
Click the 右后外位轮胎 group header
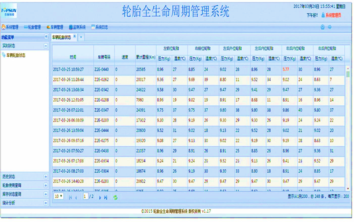[329, 49]
